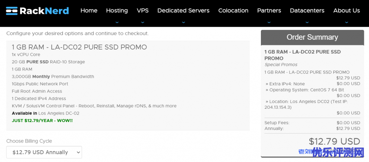Click the large $12.79 USD total
The image size is (369, 162).
tap(334, 141)
